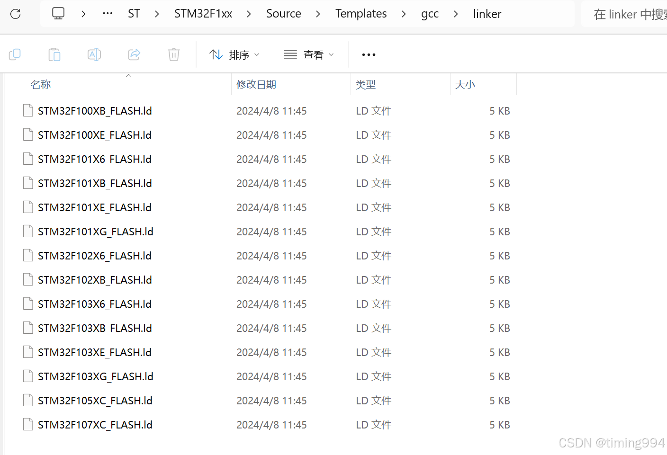Select file name STM32F101X6_FLASH.ld
Screen dimensions: 667x455
tap(95, 159)
